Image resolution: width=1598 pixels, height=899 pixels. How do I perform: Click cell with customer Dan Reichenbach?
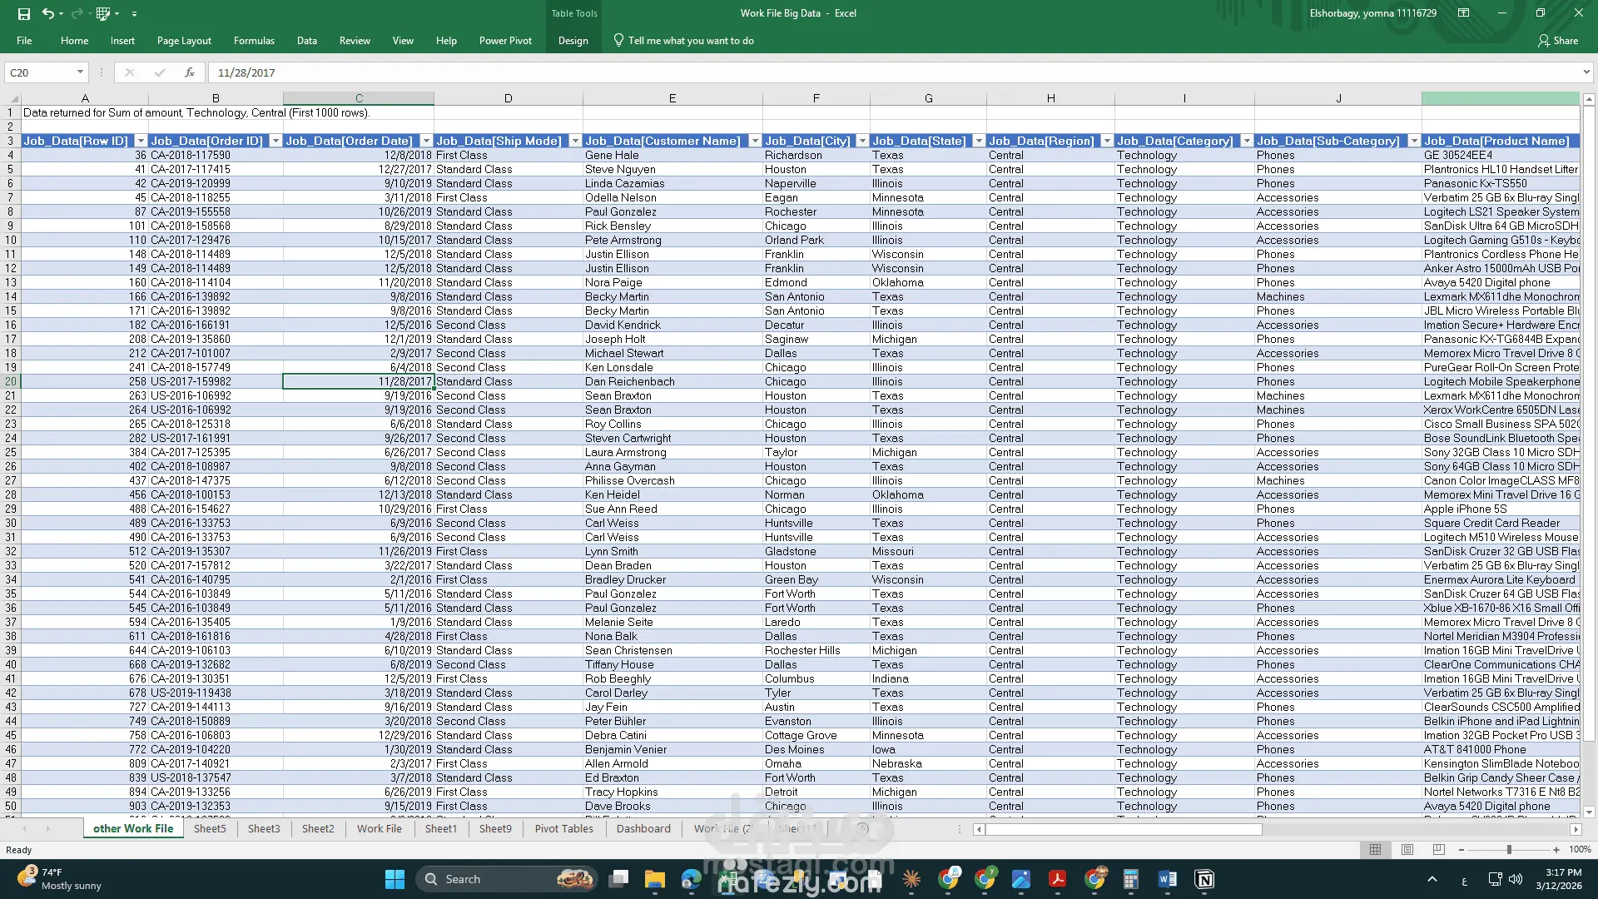point(672,381)
